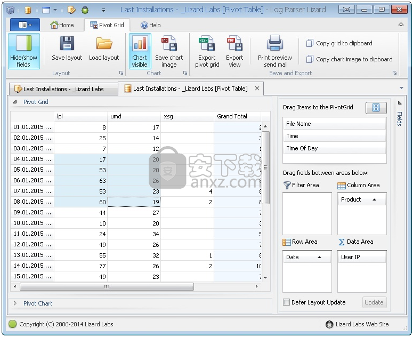The image size is (413, 337).
Task: Click the vertical scrollbar thumb
Action: tap(265, 167)
